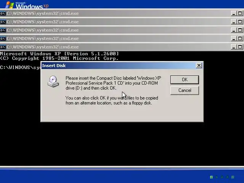Click 'You can also click OK' message text
This screenshot has width=244, height=183.
point(112,100)
